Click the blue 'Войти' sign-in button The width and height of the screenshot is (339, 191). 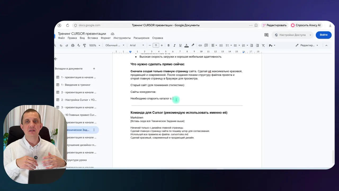(324, 35)
